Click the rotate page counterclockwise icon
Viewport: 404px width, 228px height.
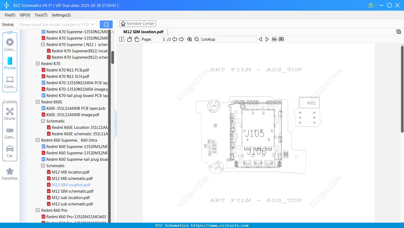click(x=129, y=39)
